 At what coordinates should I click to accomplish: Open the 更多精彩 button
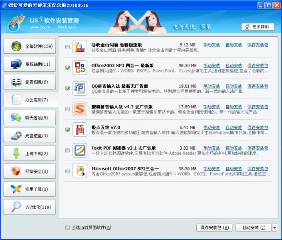258,27
